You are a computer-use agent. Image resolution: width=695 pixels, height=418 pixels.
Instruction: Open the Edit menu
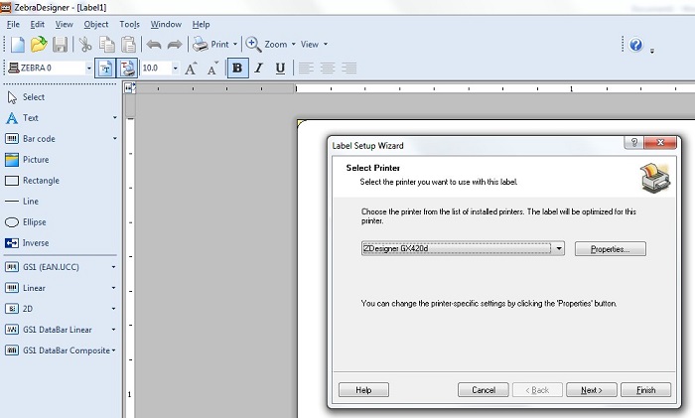[x=38, y=25]
